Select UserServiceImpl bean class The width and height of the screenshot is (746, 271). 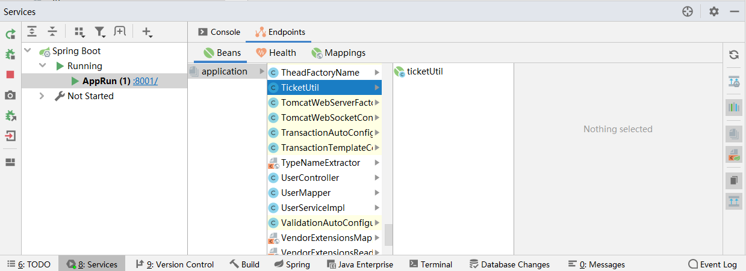point(324,208)
